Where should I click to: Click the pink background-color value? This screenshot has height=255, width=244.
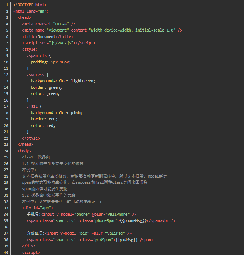[x=76, y=113]
